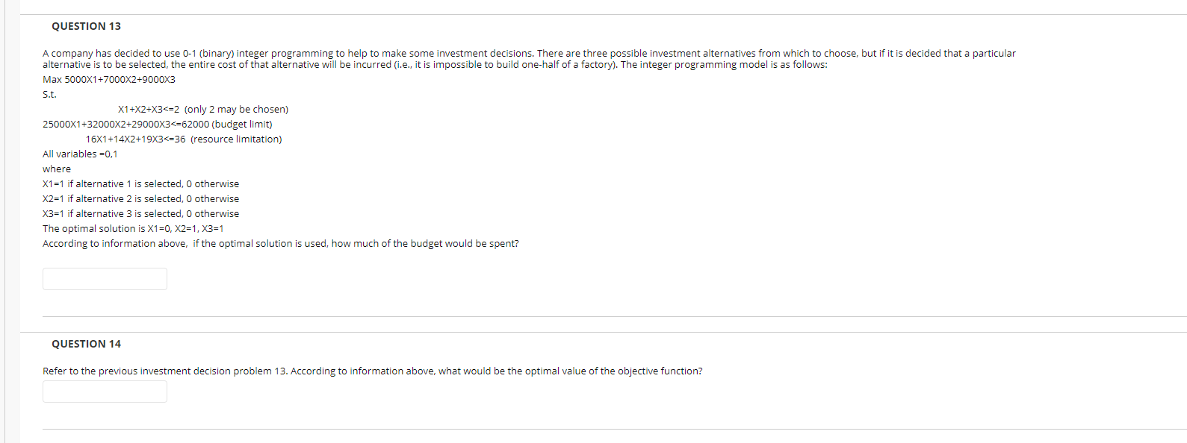The image size is (1187, 443).
Task: Click the answer input field for Question 13
Action: coord(105,278)
